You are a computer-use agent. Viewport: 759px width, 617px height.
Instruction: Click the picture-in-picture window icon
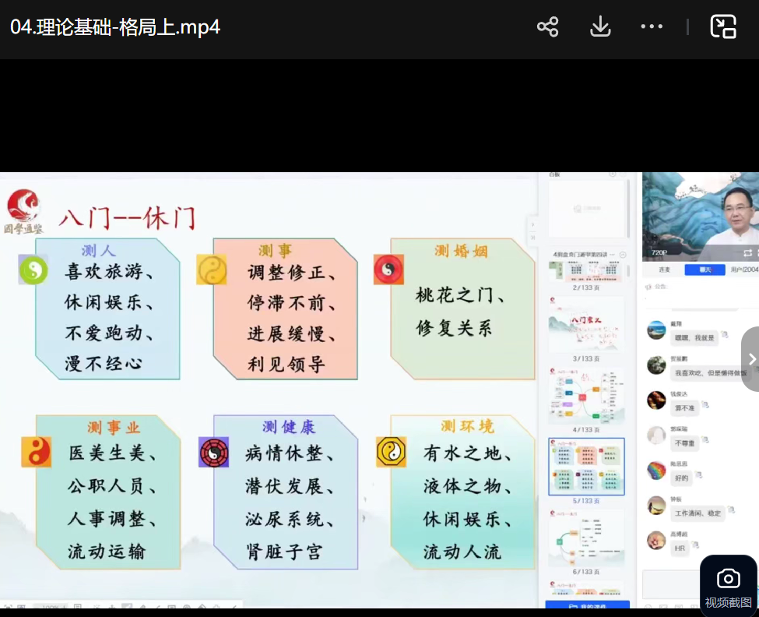coord(723,27)
